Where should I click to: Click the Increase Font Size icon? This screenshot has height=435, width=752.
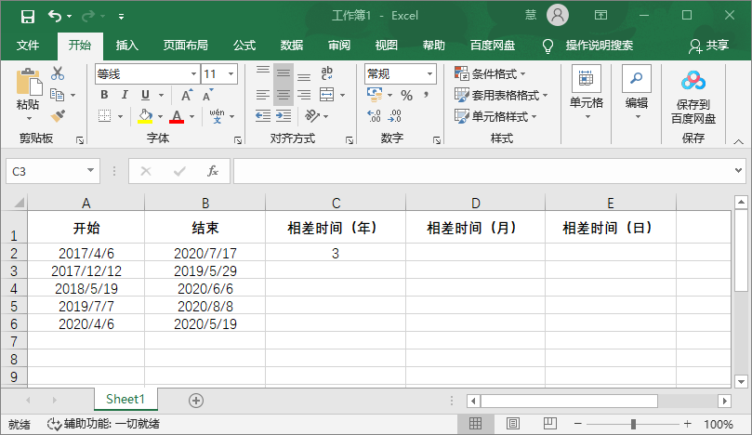click(x=187, y=95)
